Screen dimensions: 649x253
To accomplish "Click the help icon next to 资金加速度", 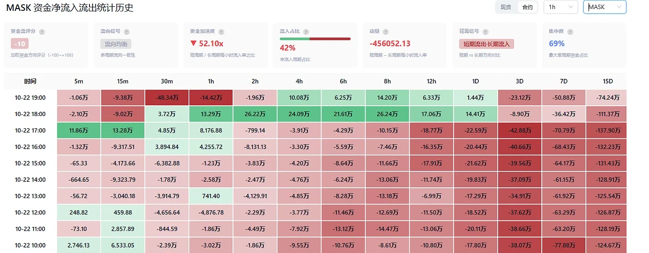I will (x=221, y=32).
